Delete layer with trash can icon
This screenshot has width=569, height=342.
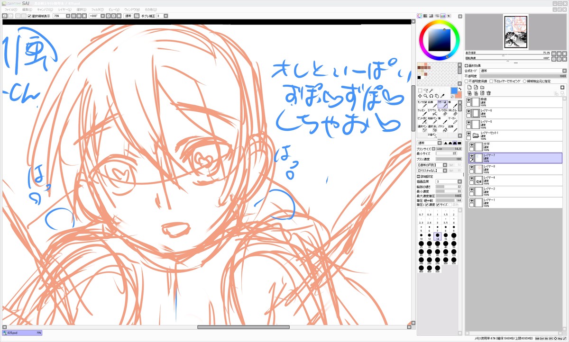(488, 93)
